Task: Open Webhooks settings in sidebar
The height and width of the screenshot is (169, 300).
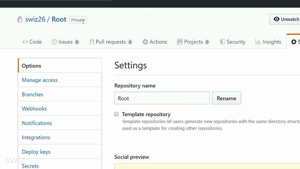Action: point(60,108)
